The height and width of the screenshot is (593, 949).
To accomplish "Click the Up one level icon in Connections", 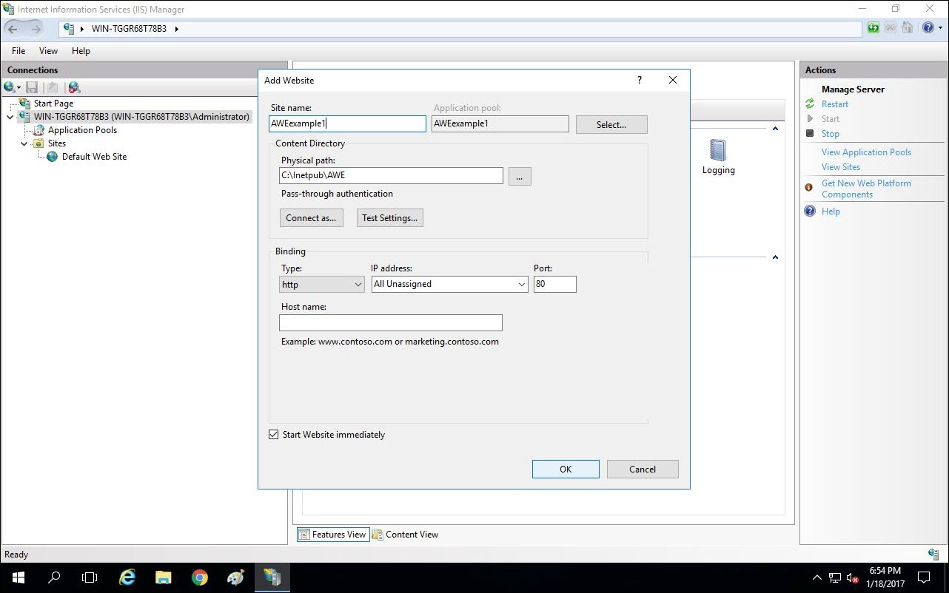I will [53, 87].
